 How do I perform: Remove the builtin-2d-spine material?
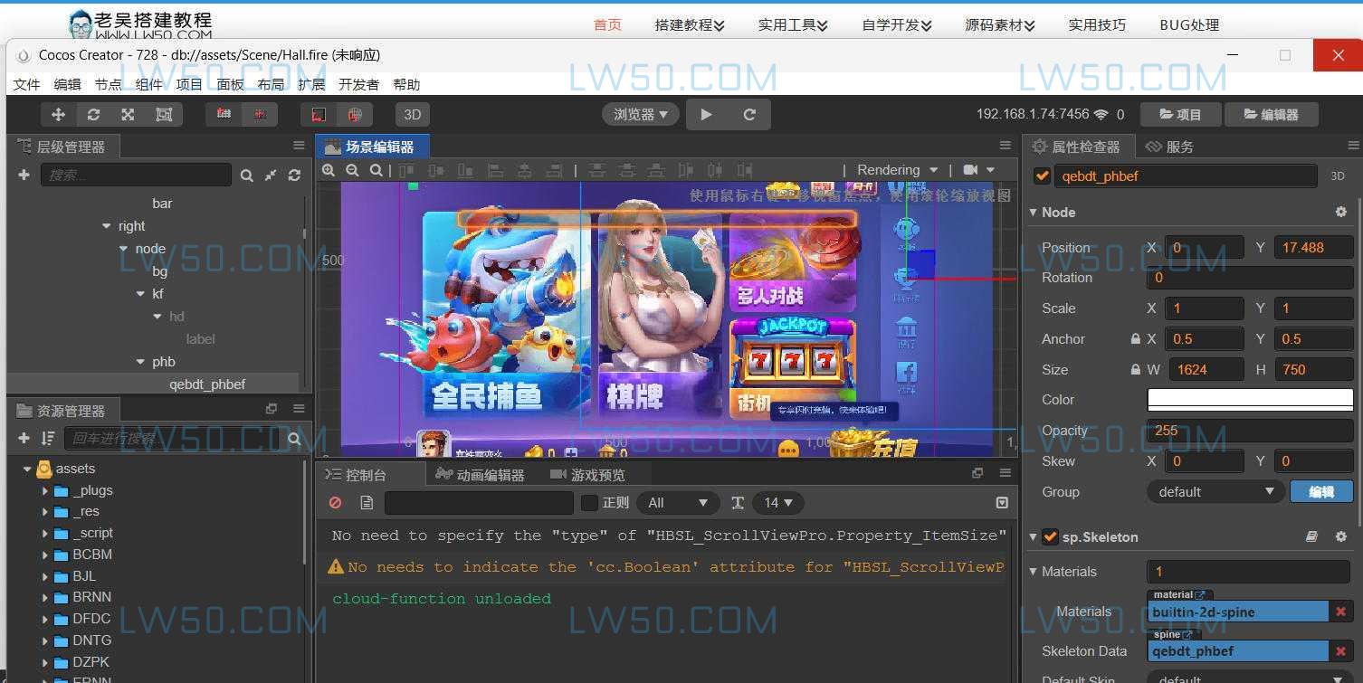[x=1341, y=612]
